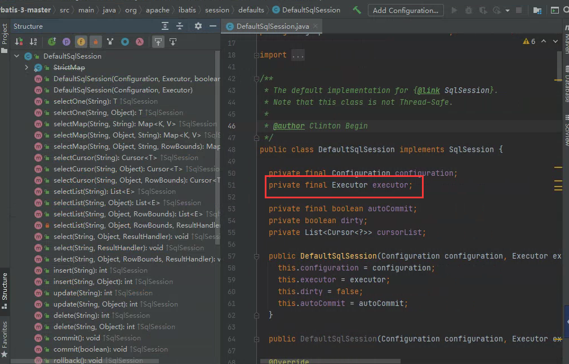The width and height of the screenshot is (569, 364).
Task: Click the Run button
Action: coord(454,10)
